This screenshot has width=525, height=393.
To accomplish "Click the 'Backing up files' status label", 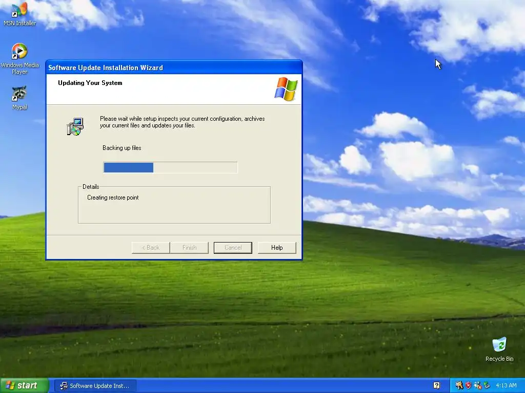I will coord(122,148).
